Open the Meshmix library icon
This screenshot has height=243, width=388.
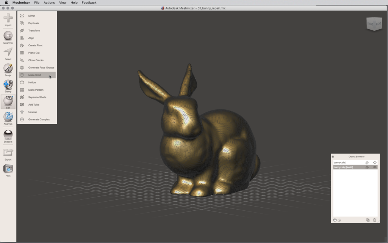(8, 36)
